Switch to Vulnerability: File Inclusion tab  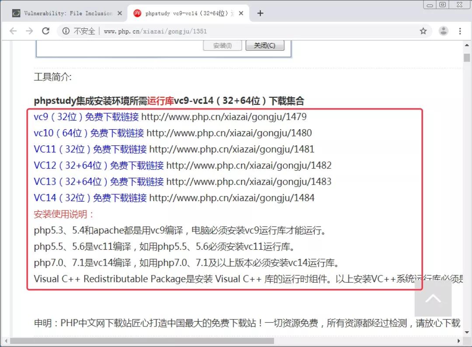(x=67, y=13)
